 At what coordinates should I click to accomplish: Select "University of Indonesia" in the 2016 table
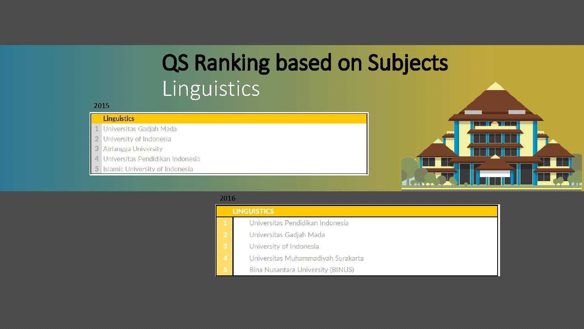pos(284,247)
